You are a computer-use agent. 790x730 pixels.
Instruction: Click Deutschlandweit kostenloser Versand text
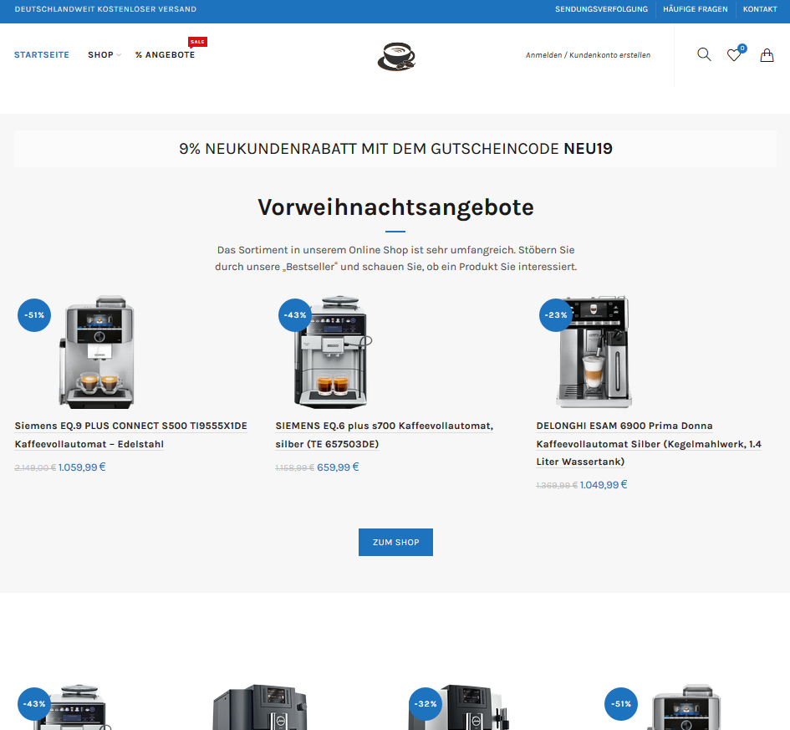click(x=106, y=9)
